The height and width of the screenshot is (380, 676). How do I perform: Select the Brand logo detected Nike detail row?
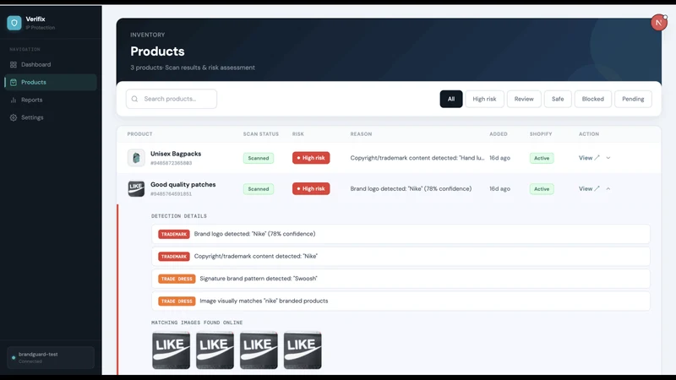point(401,234)
